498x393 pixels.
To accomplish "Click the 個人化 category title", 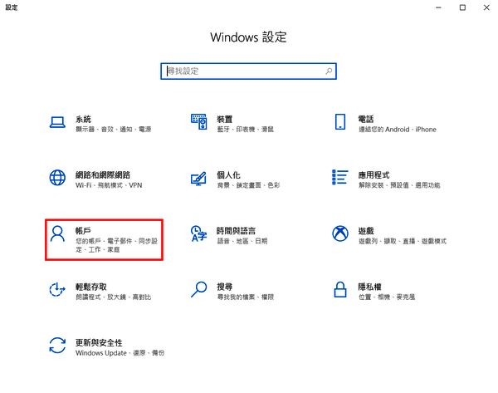I will [x=228, y=174].
